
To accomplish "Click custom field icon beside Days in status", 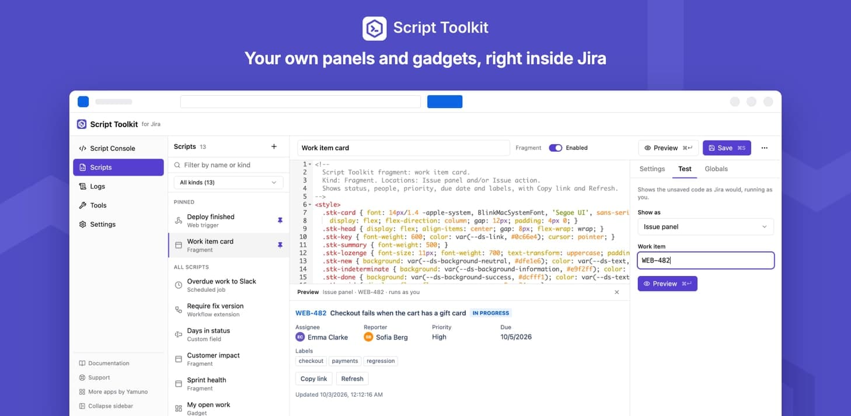I will [x=179, y=334].
